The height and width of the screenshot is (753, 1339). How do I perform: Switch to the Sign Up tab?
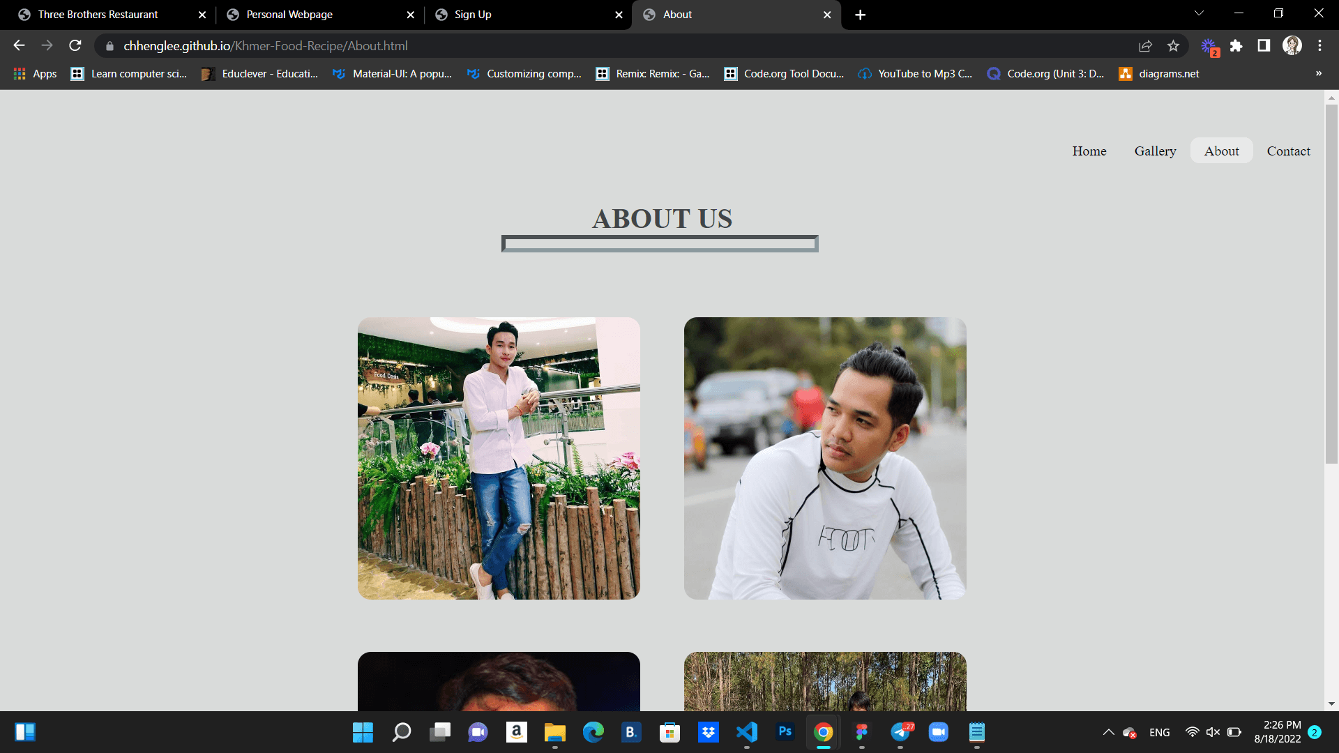(528, 15)
